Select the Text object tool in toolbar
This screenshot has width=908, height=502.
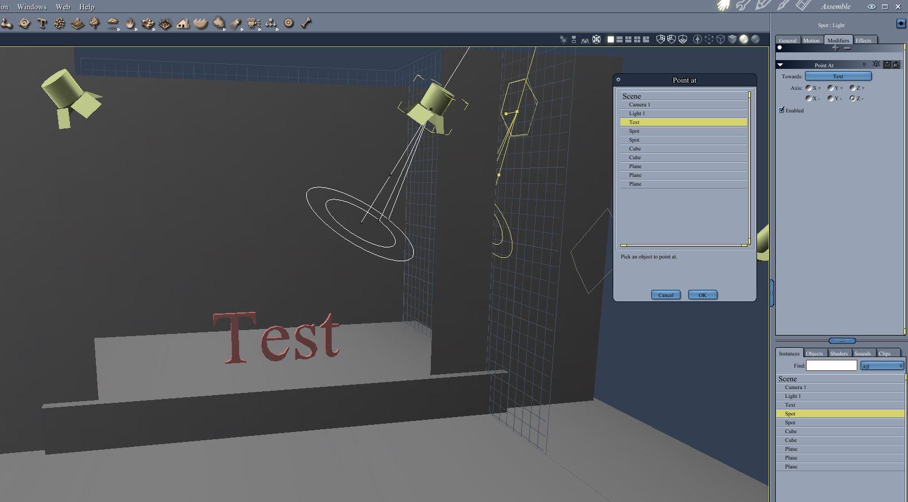pos(42,23)
